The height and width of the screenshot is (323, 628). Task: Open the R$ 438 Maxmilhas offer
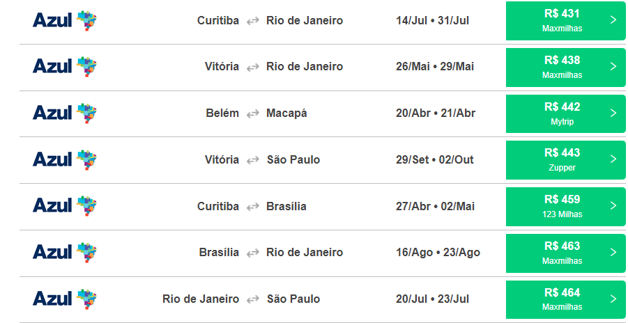(565, 68)
